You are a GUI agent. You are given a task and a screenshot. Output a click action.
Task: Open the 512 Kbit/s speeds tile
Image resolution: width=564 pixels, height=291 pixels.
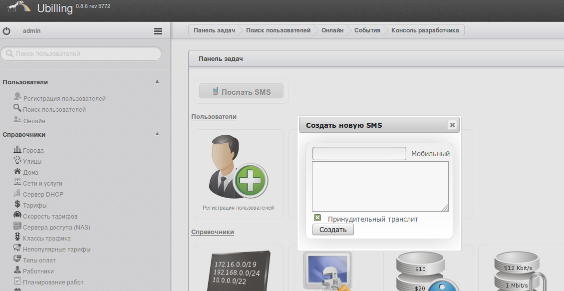coord(521,268)
